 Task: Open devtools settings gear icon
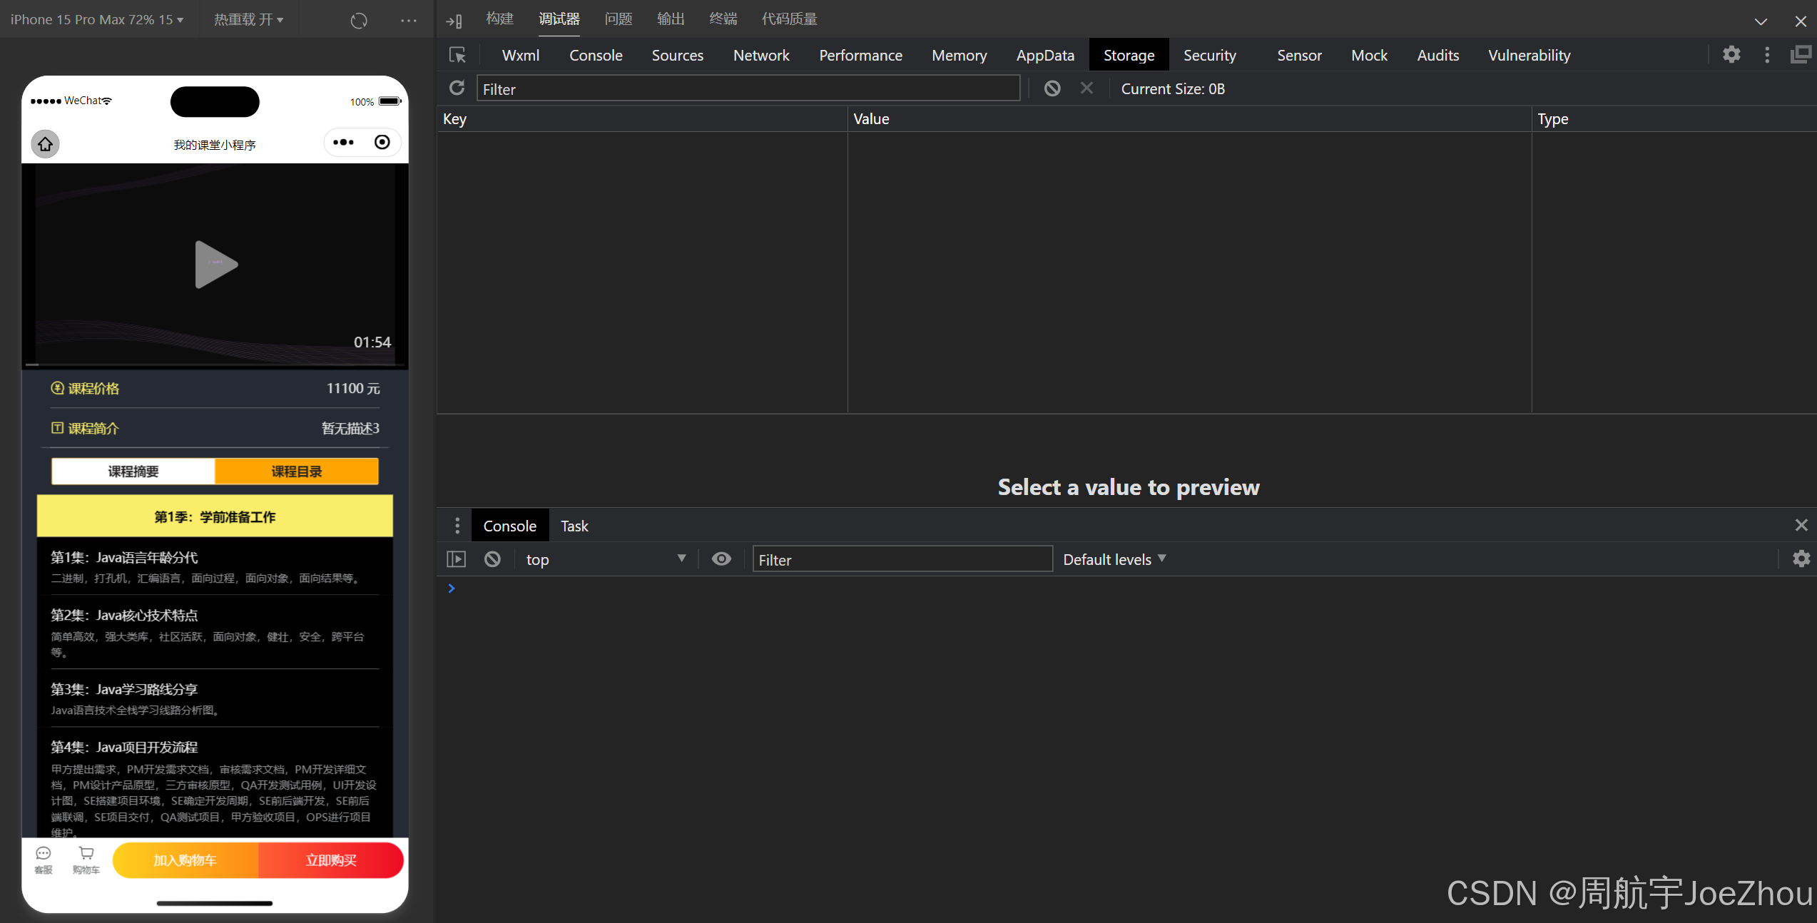1731,55
